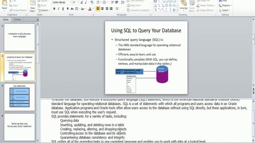The width and height of the screenshot is (255, 143).
Task: Click 'Querying data' in the notes pane
Action: click(x=70, y=120)
